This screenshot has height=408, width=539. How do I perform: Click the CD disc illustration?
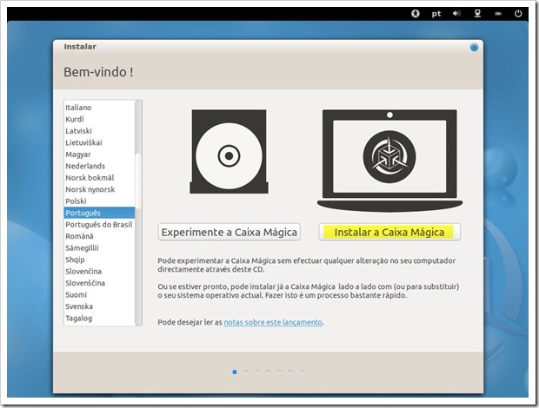click(x=229, y=151)
